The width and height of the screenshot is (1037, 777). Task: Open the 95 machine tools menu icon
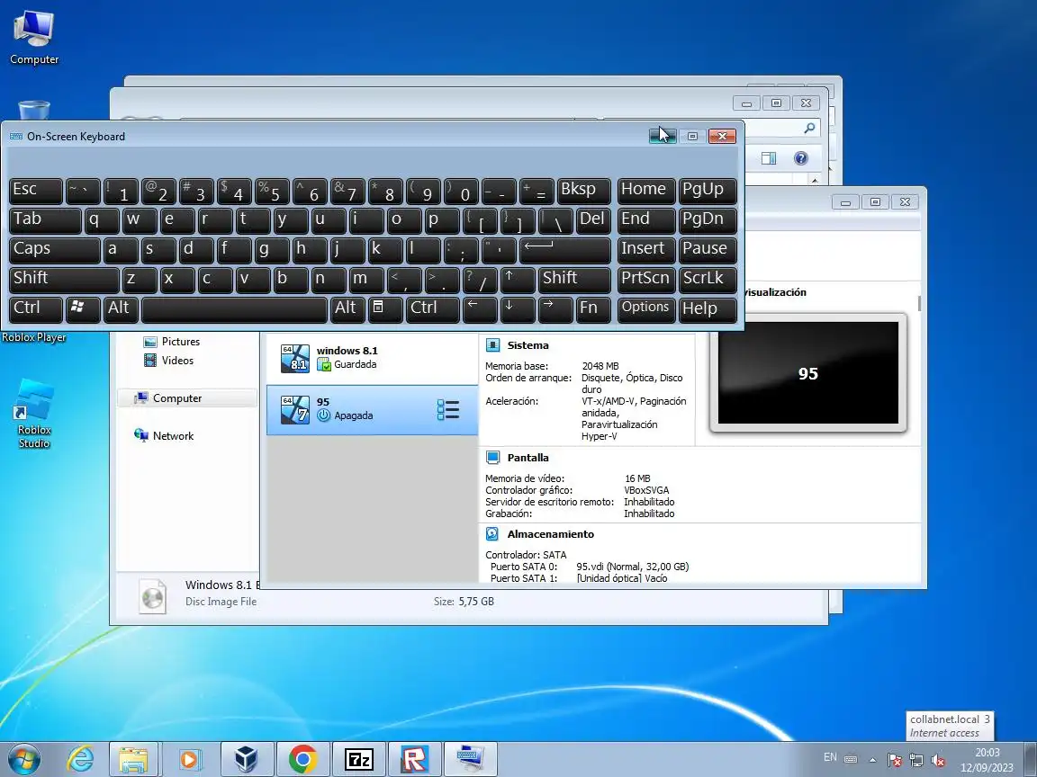point(447,410)
